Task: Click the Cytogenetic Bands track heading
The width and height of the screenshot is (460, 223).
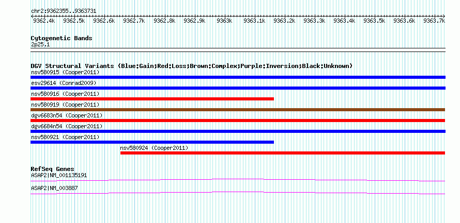Action: click(x=62, y=38)
